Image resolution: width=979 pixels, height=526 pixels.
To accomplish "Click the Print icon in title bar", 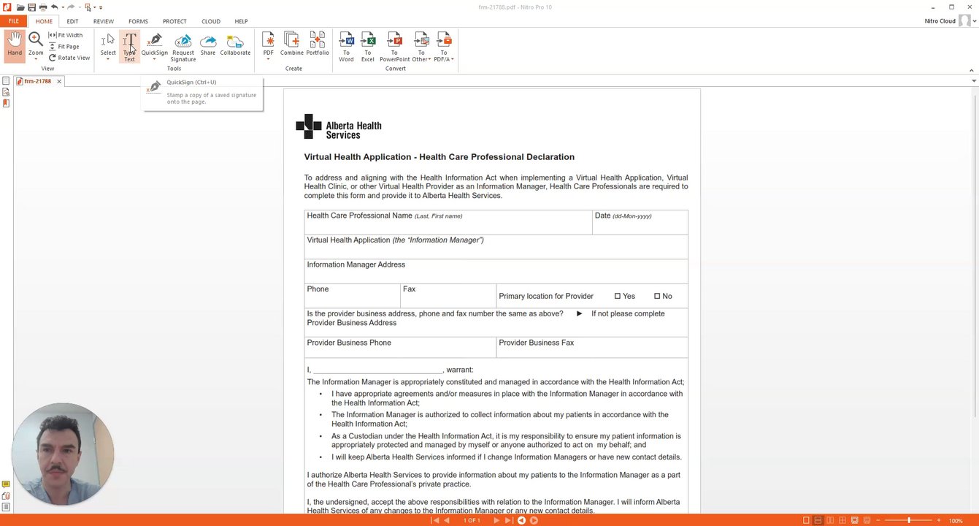I will tap(42, 7).
